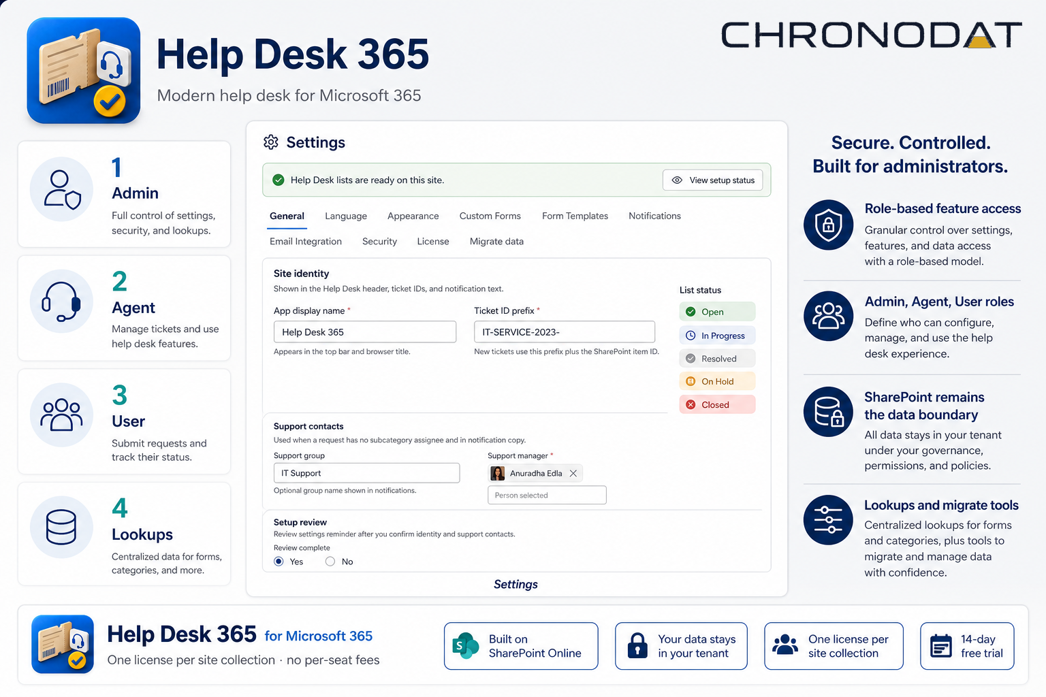Click the Chronodat logo
The width and height of the screenshot is (1046, 697).
(x=872, y=35)
